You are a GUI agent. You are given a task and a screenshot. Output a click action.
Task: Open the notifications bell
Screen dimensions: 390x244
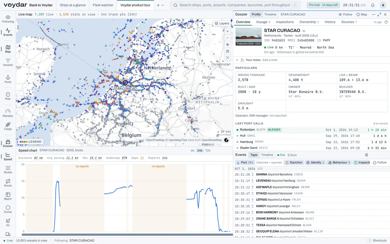[373, 5]
